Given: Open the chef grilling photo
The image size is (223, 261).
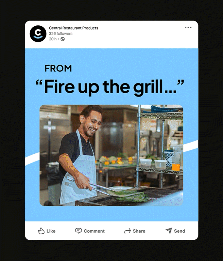Looking at the screenshot, I should 111,155.
